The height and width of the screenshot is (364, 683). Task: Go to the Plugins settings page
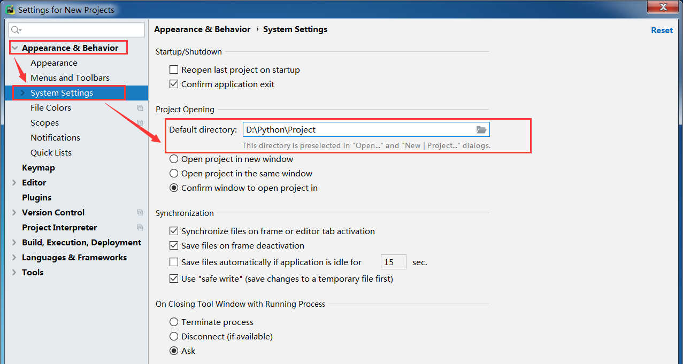(x=37, y=198)
